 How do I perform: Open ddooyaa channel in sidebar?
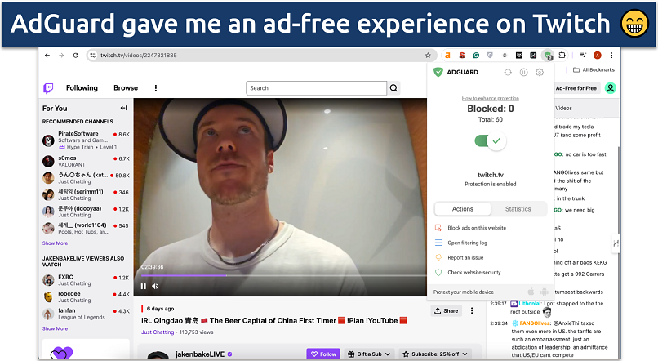[x=86, y=212]
